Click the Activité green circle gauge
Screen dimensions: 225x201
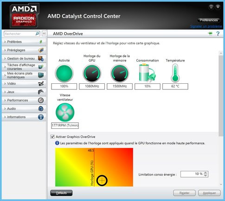[x=64, y=73]
